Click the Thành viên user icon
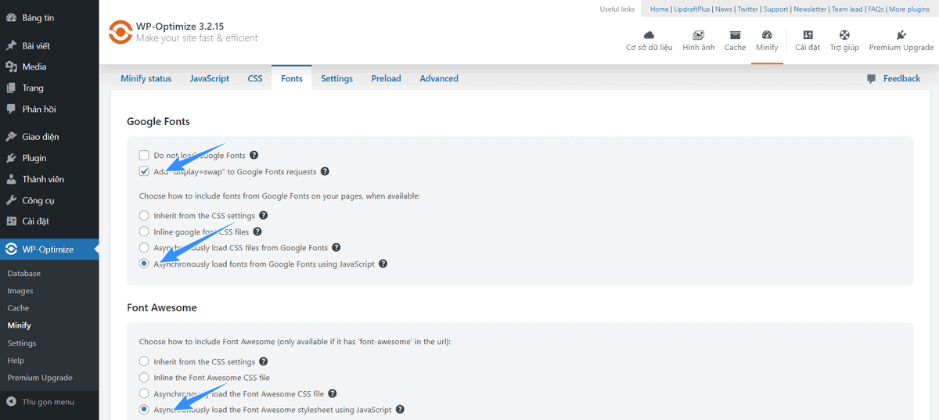Image resolution: width=939 pixels, height=420 pixels. (11, 179)
